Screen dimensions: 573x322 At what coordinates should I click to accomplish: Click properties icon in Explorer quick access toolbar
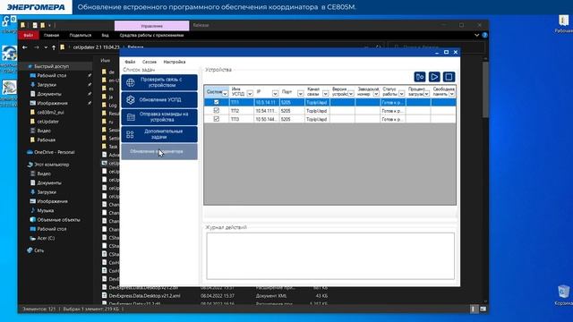coord(35,25)
